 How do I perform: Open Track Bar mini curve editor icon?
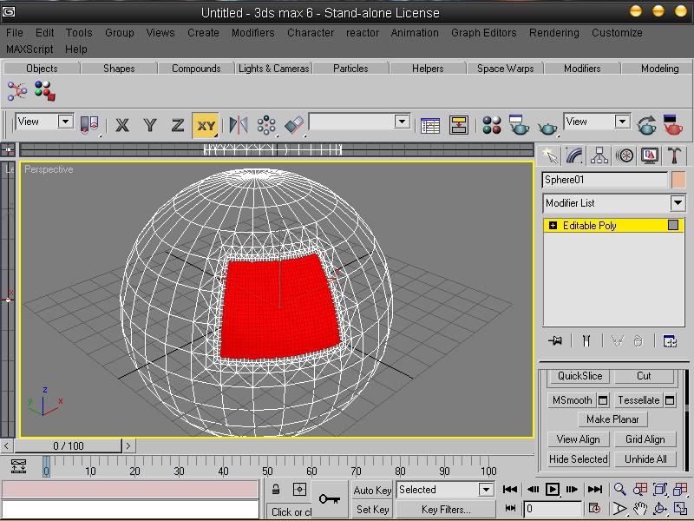point(18,466)
